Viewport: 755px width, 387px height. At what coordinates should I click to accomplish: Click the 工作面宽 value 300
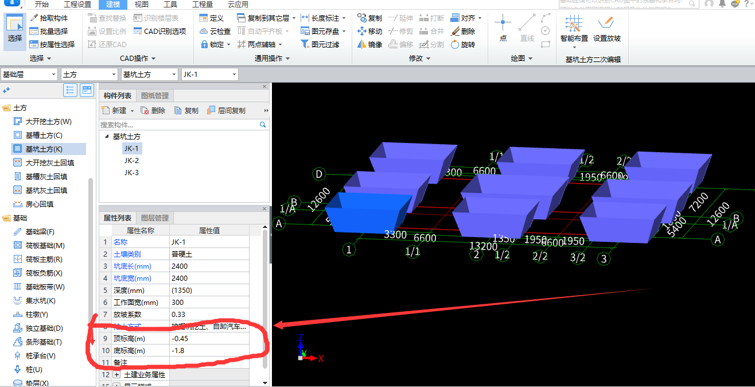click(x=209, y=303)
